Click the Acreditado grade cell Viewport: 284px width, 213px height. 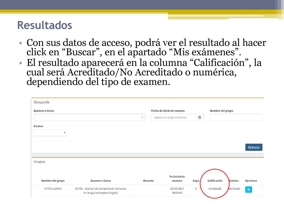(x=215, y=189)
